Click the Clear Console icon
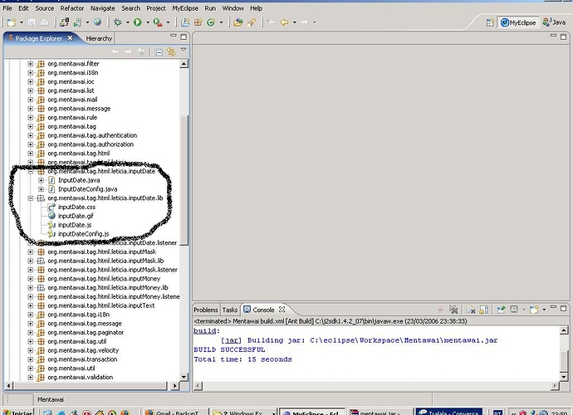 coord(471,310)
